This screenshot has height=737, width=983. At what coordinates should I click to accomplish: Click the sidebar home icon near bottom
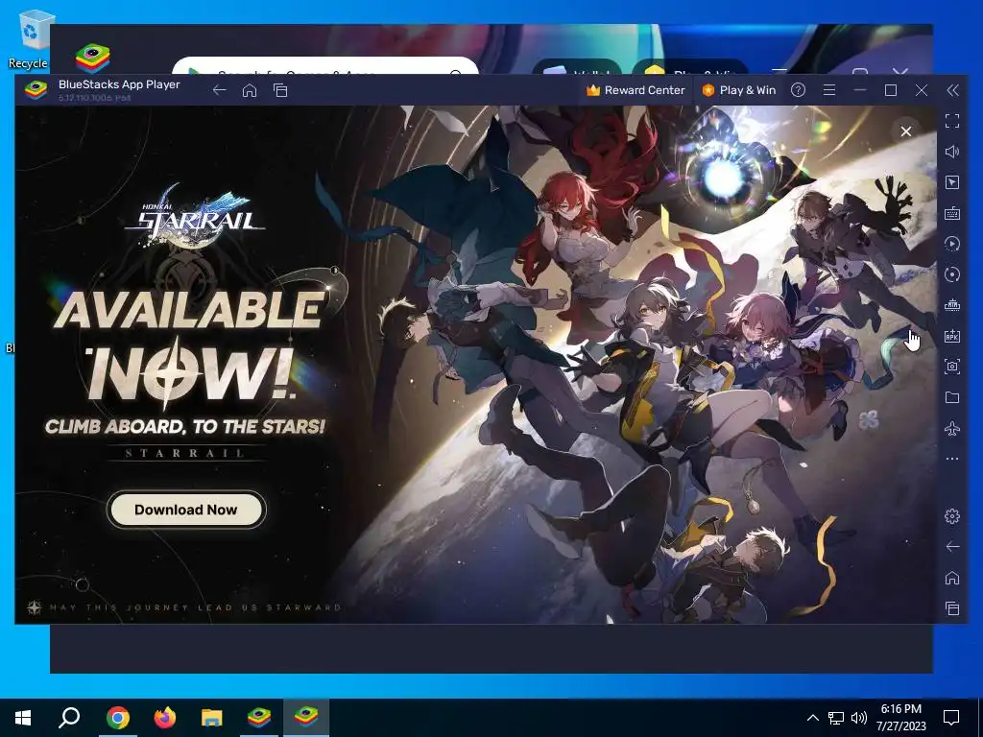tap(952, 577)
